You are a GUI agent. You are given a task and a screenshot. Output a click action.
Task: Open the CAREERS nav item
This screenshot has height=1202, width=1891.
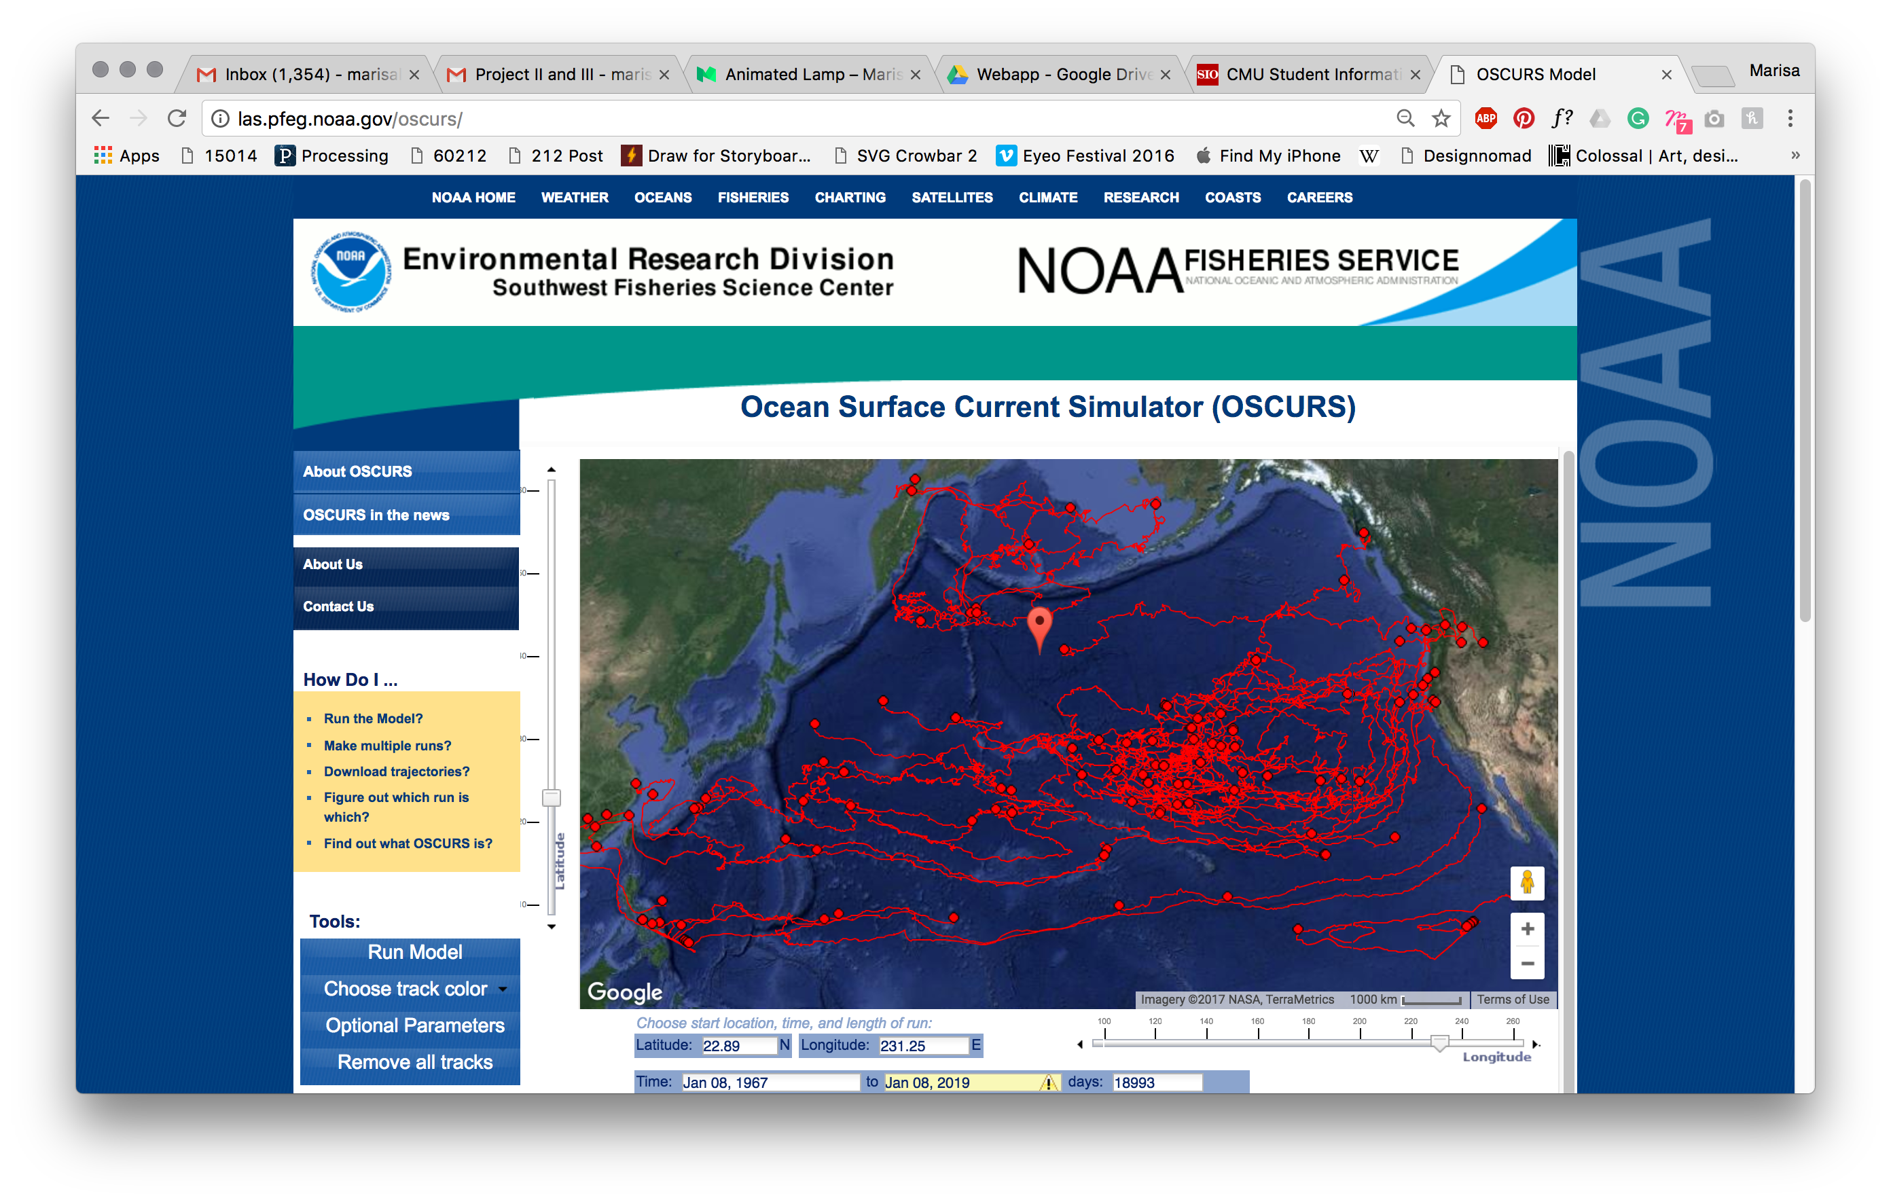click(x=1319, y=198)
